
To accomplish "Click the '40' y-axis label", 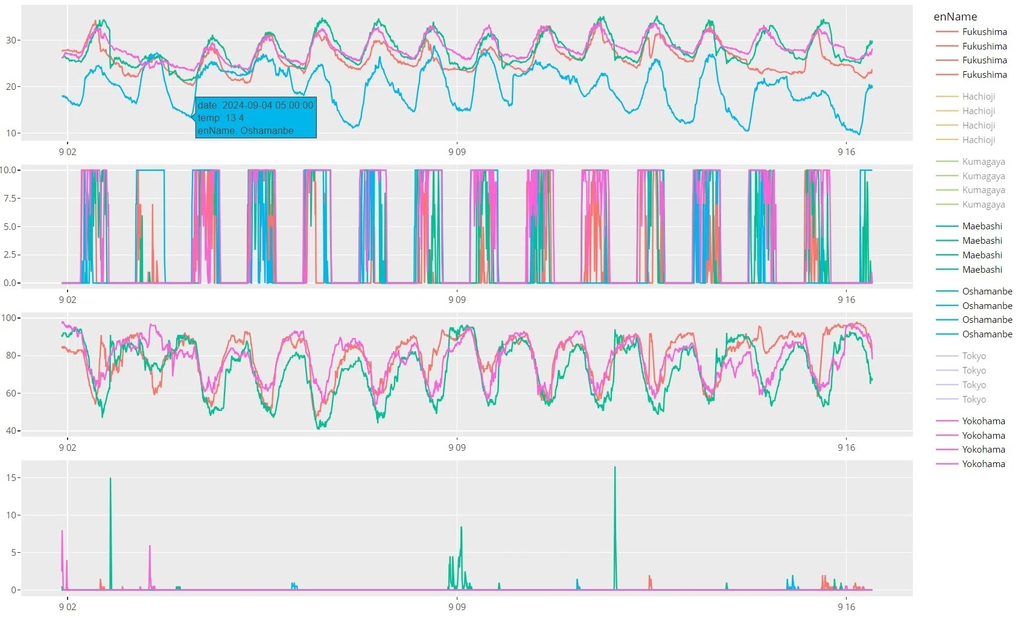I will click(x=11, y=431).
